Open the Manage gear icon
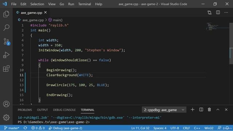233x131 pixels. pyautogui.click(x=6, y=118)
